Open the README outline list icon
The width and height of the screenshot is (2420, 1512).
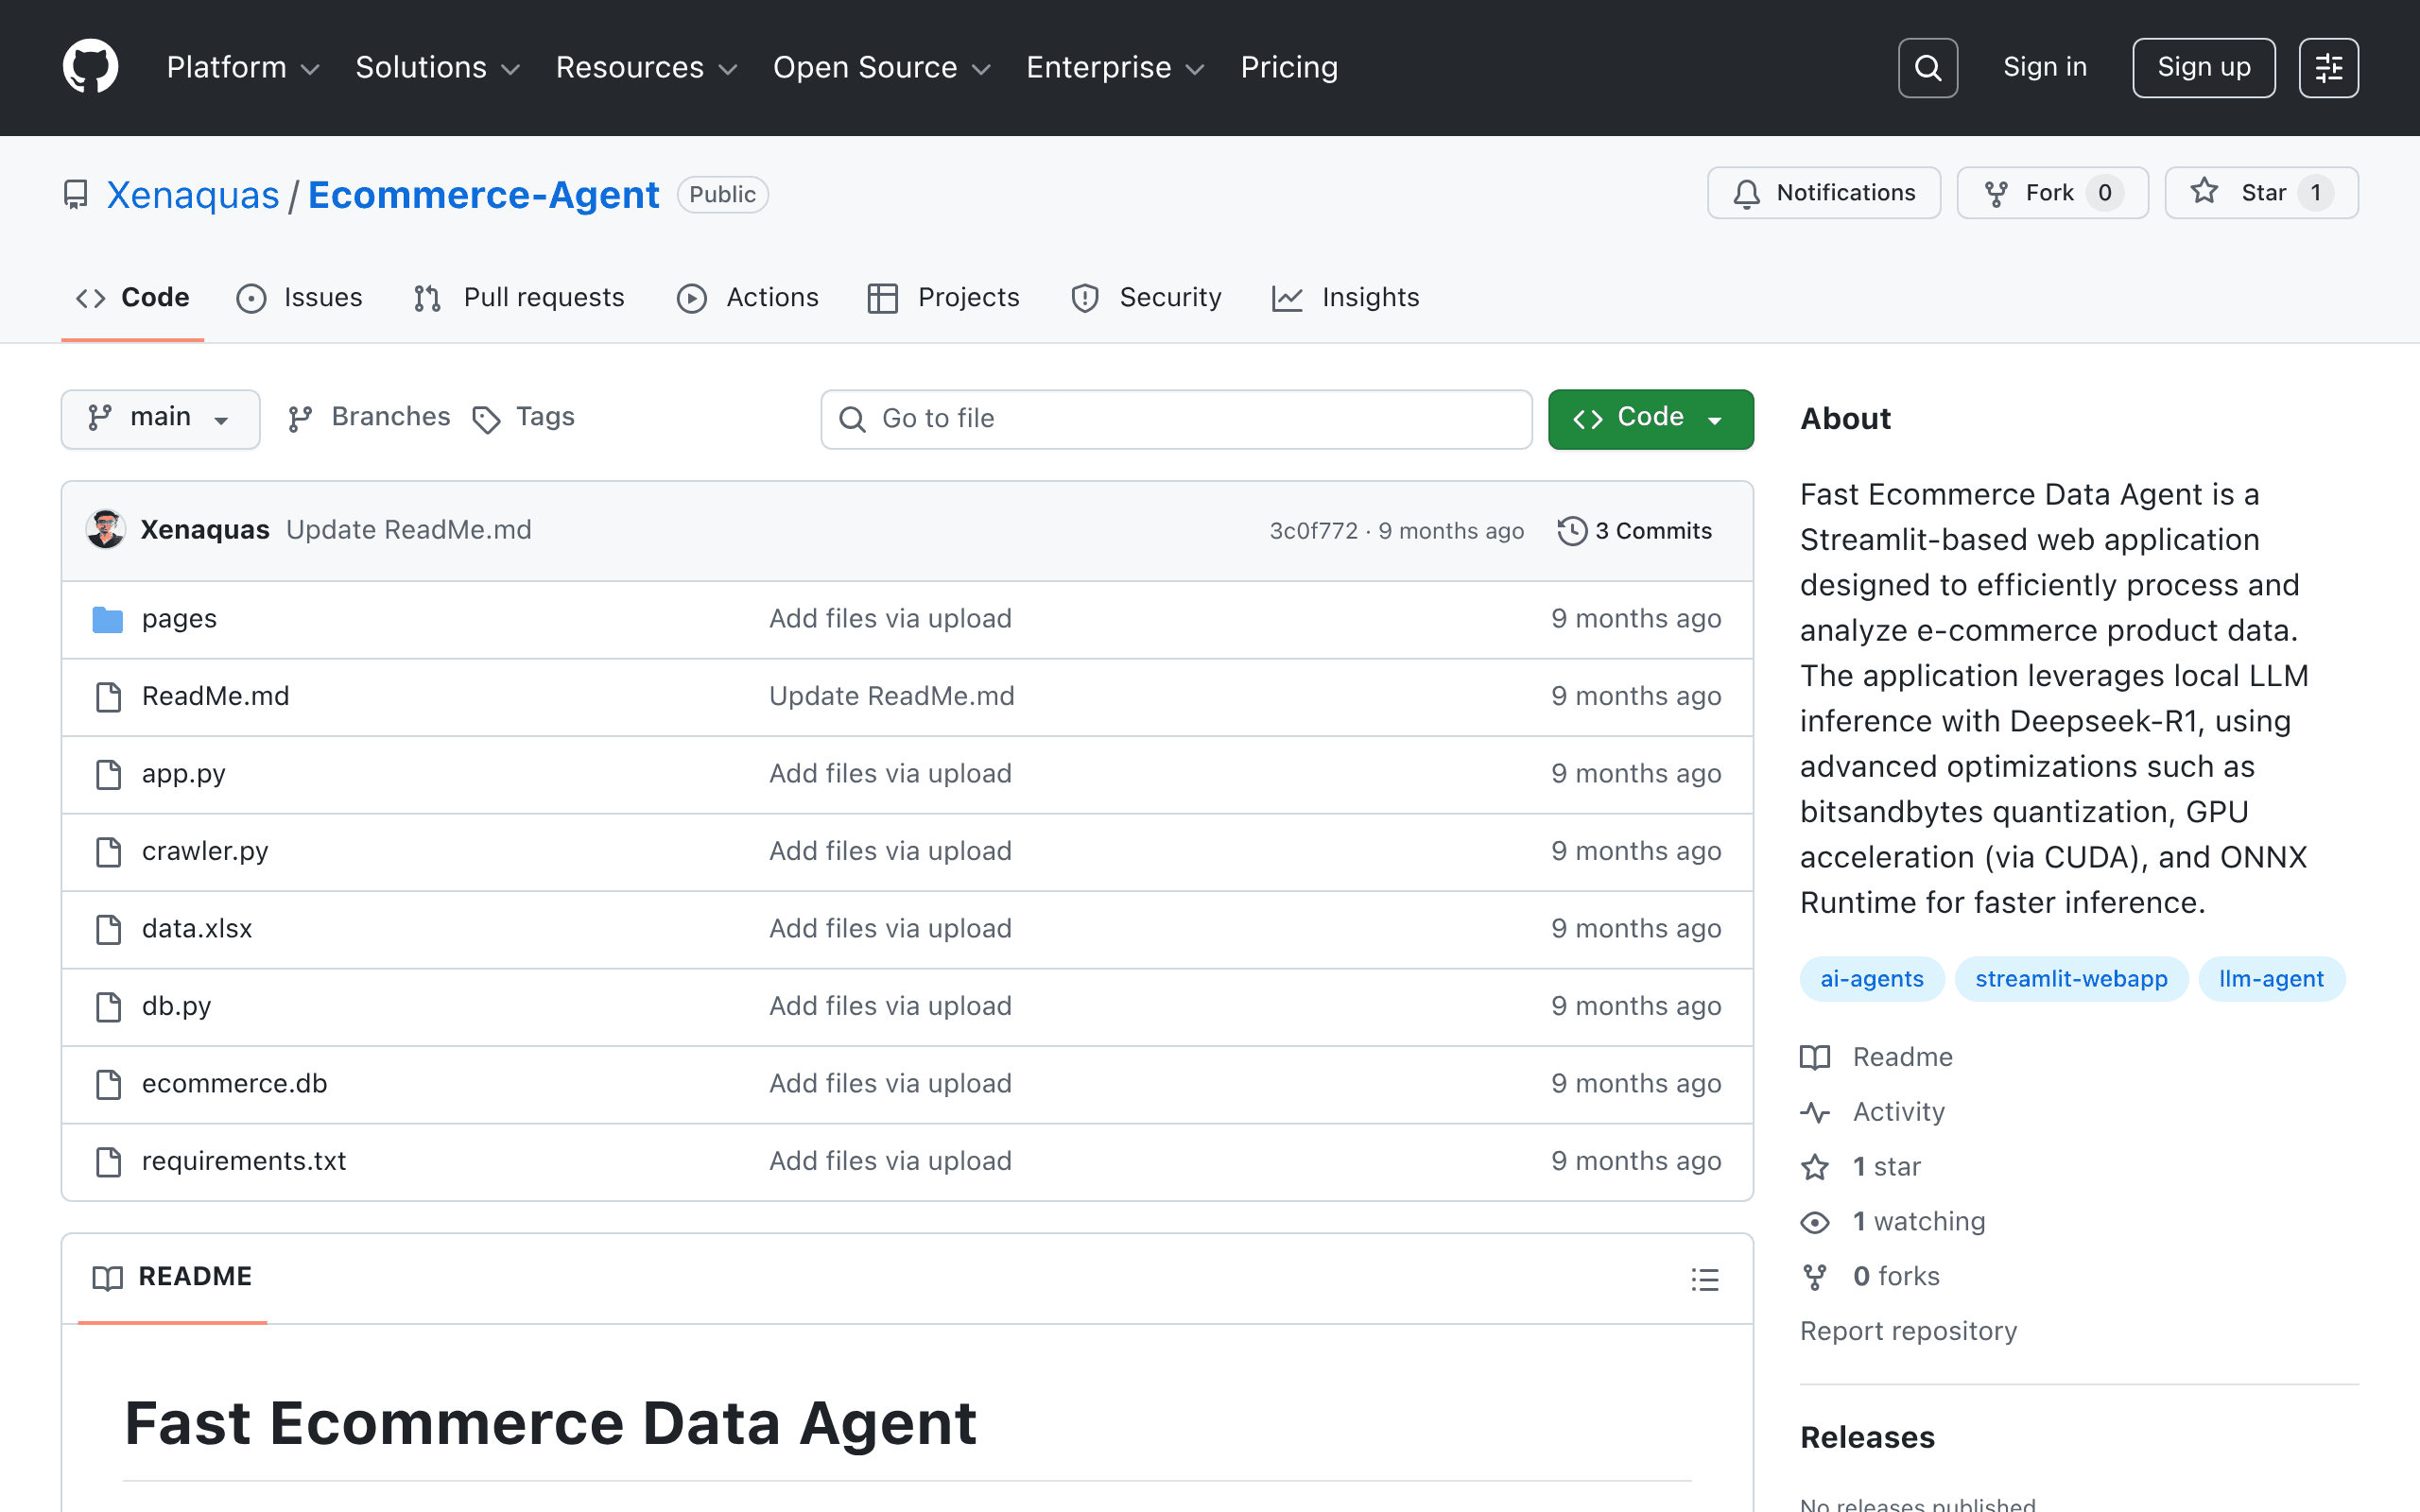coord(1705,1279)
